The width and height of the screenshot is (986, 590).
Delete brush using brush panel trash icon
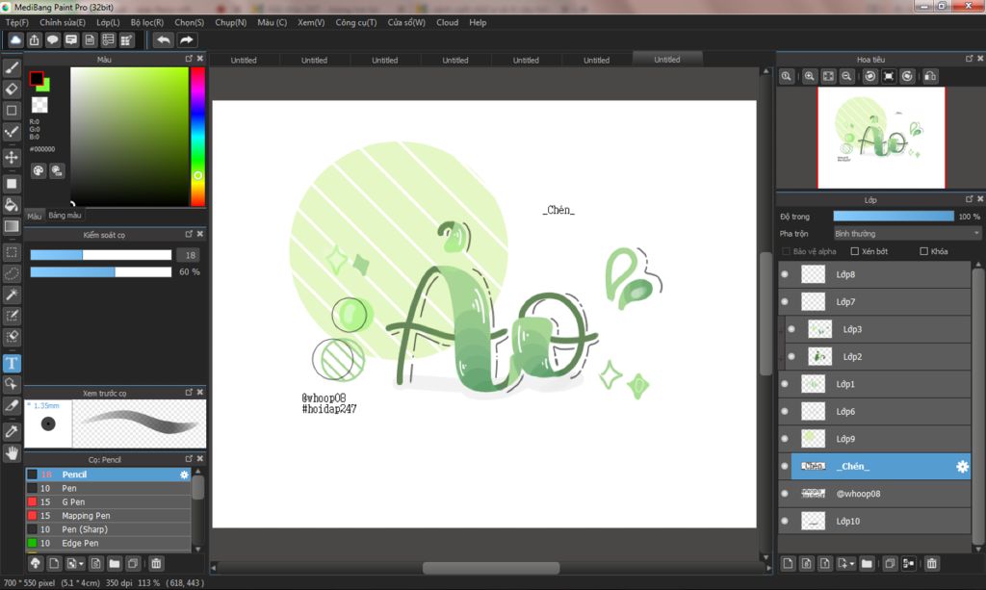pyautogui.click(x=156, y=564)
